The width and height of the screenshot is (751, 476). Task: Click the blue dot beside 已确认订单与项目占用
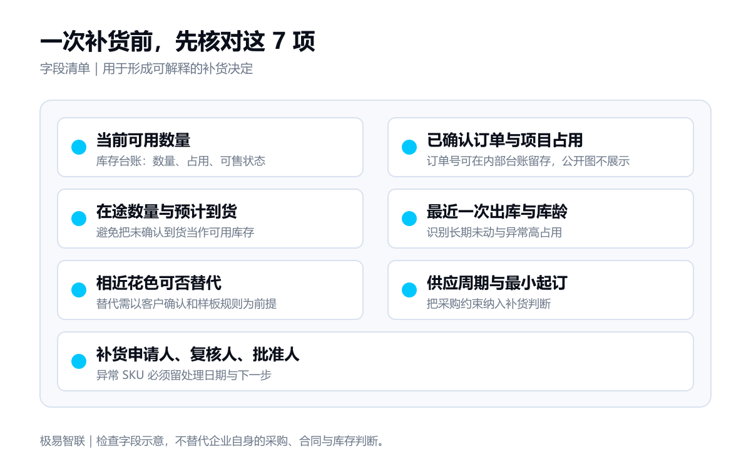409,147
